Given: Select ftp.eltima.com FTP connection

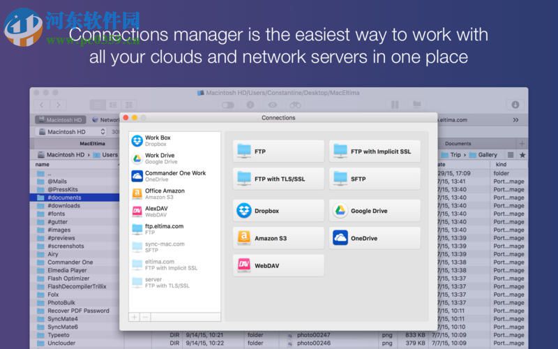Looking at the screenshot, I should pyautogui.click(x=175, y=230).
